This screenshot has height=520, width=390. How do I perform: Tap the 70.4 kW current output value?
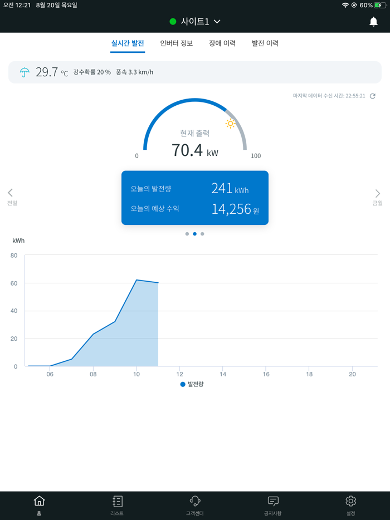click(195, 150)
